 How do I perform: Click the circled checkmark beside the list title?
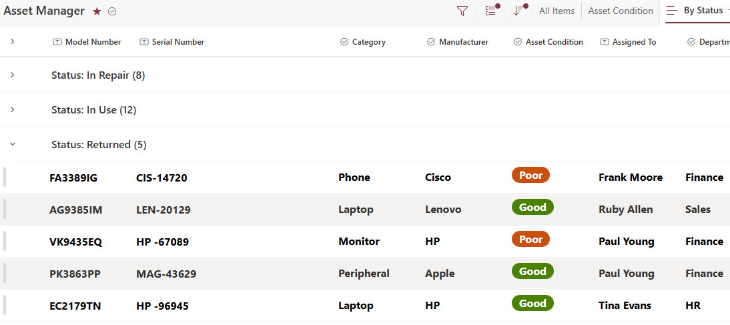pyautogui.click(x=111, y=11)
